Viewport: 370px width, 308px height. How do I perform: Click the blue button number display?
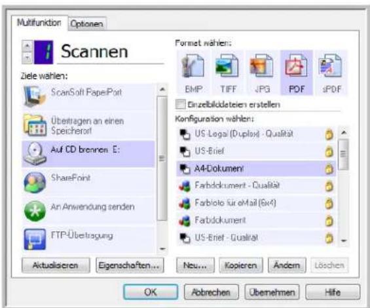tap(44, 52)
